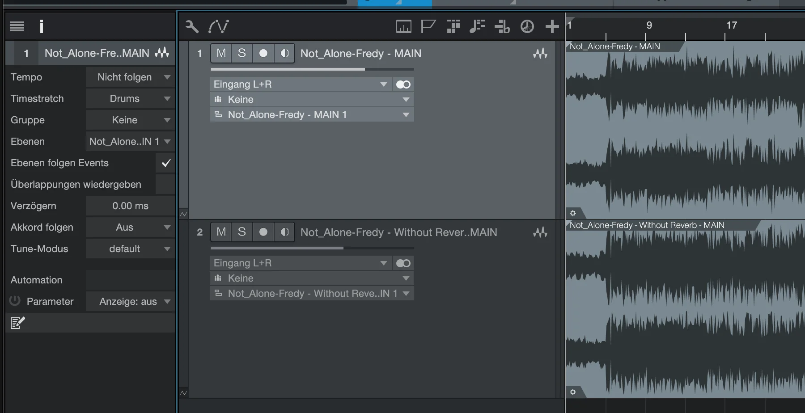Open Ebenen dropdown showing Not_Alone..IN 1

click(x=131, y=142)
